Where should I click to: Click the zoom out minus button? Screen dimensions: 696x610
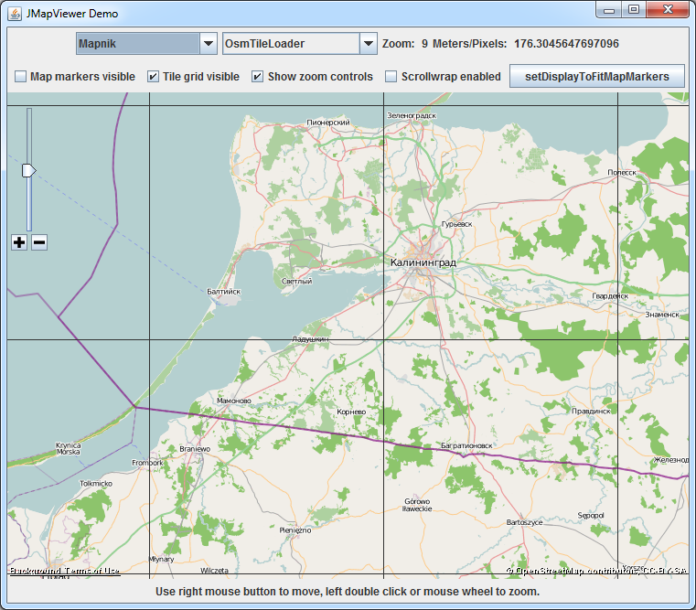pyautogui.click(x=39, y=242)
